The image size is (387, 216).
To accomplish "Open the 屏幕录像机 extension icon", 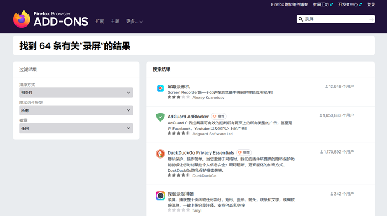I will pos(160,88).
